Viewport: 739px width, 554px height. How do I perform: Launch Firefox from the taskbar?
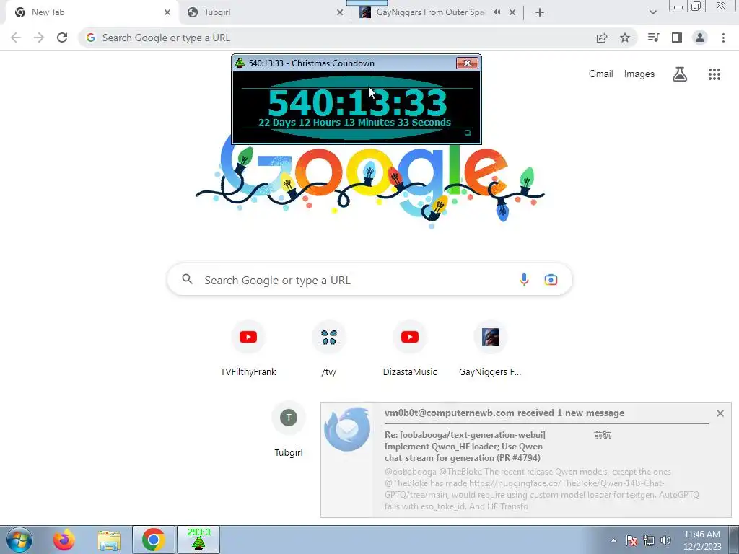pos(64,540)
